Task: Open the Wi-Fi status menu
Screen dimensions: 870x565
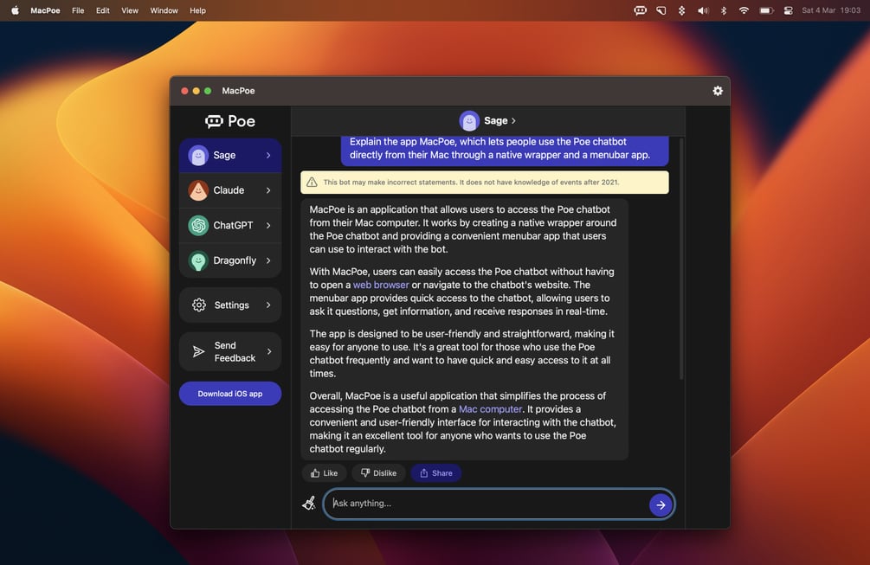Action: 744,10
